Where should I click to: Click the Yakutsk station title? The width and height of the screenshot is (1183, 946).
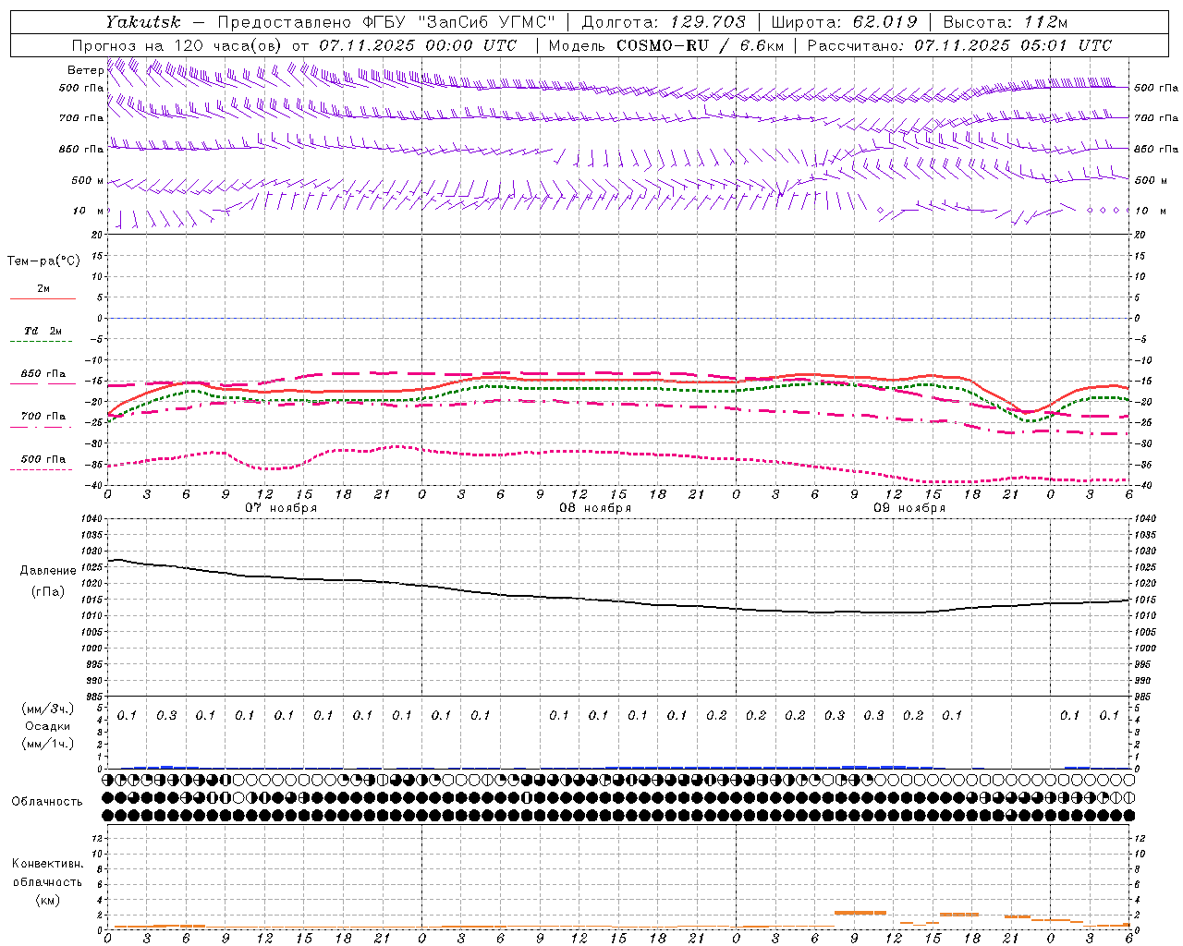143,22
